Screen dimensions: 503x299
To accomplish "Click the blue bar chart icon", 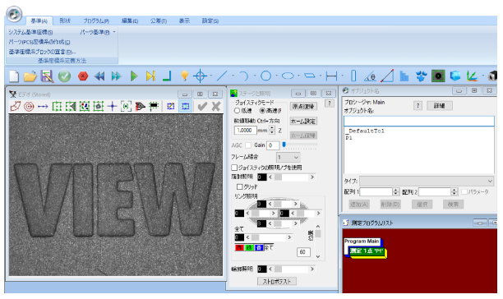I will click(x=404, y=76).
